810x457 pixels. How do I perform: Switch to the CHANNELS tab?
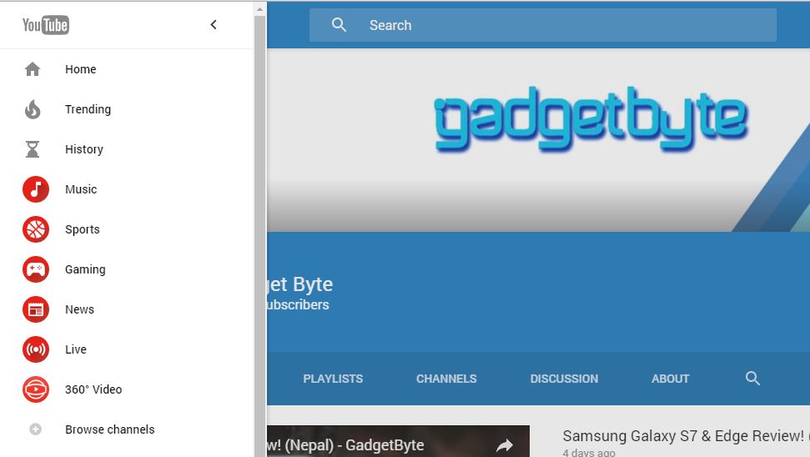pyautogui.click(x=446, y=379)
